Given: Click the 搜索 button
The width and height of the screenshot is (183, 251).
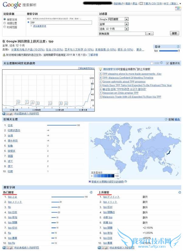Looking at the screenshot, I should pyautogui.click(x=174, y=33).
